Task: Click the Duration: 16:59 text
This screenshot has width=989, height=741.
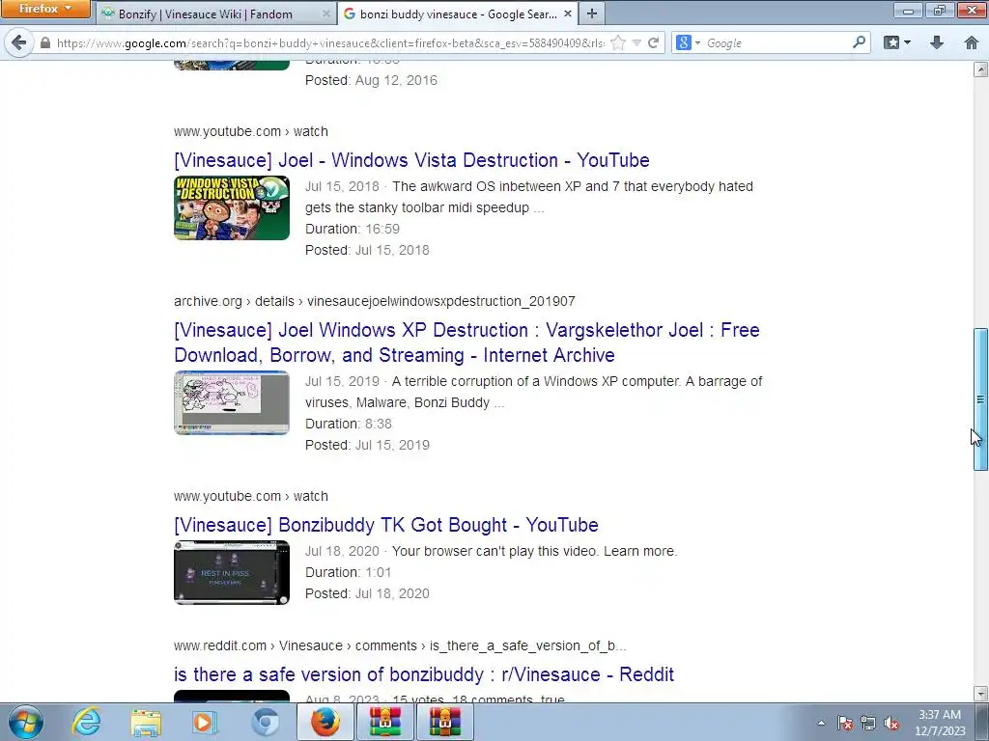Action: 352,229
